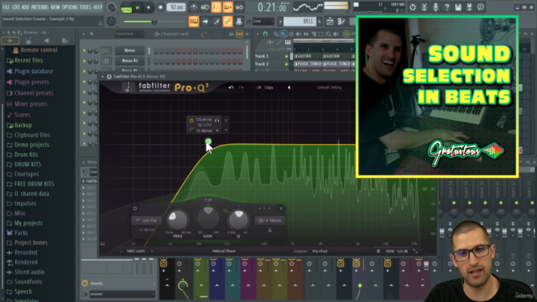Screen dimensions: 537x302
Task: Click the render/export icon next to save
Action: point(469,7)
